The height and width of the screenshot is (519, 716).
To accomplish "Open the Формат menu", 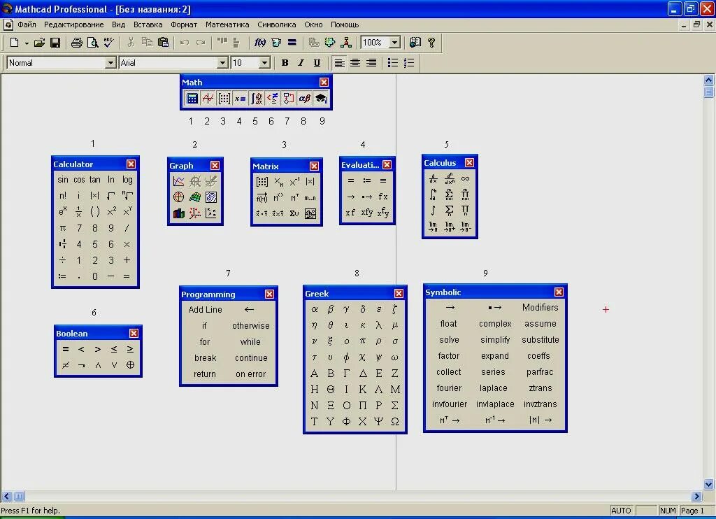I will point(184,24).
